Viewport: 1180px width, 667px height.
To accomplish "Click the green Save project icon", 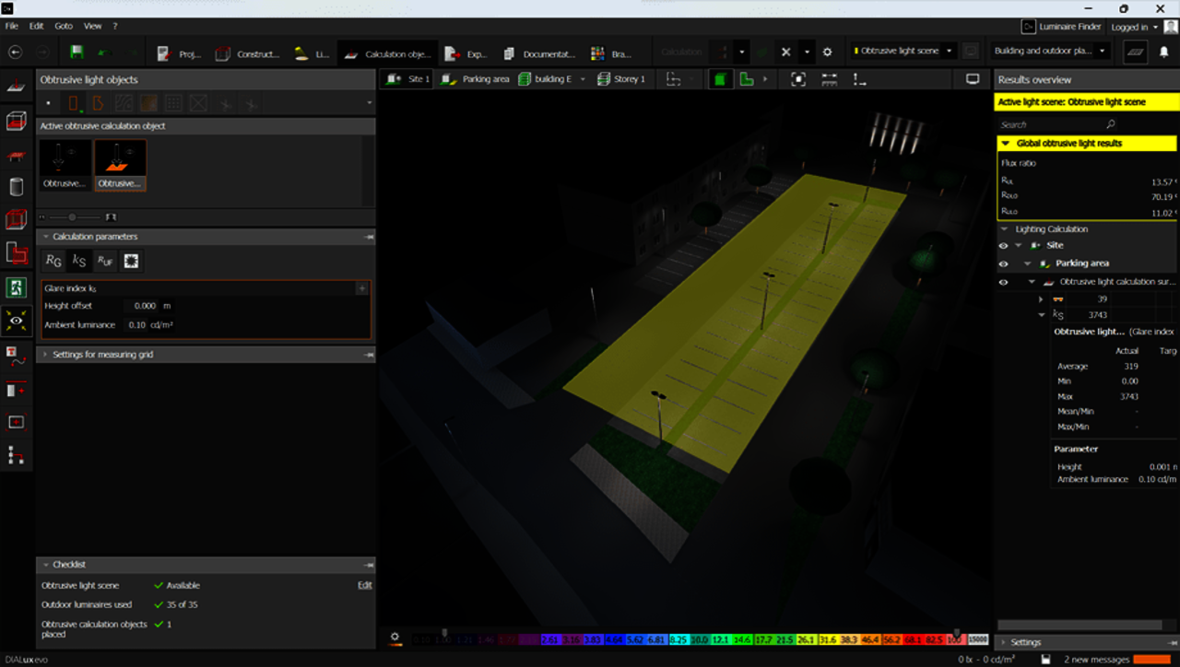I will point(77,53).
